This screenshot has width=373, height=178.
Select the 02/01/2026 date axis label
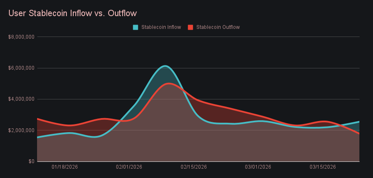tap(129, 167)
